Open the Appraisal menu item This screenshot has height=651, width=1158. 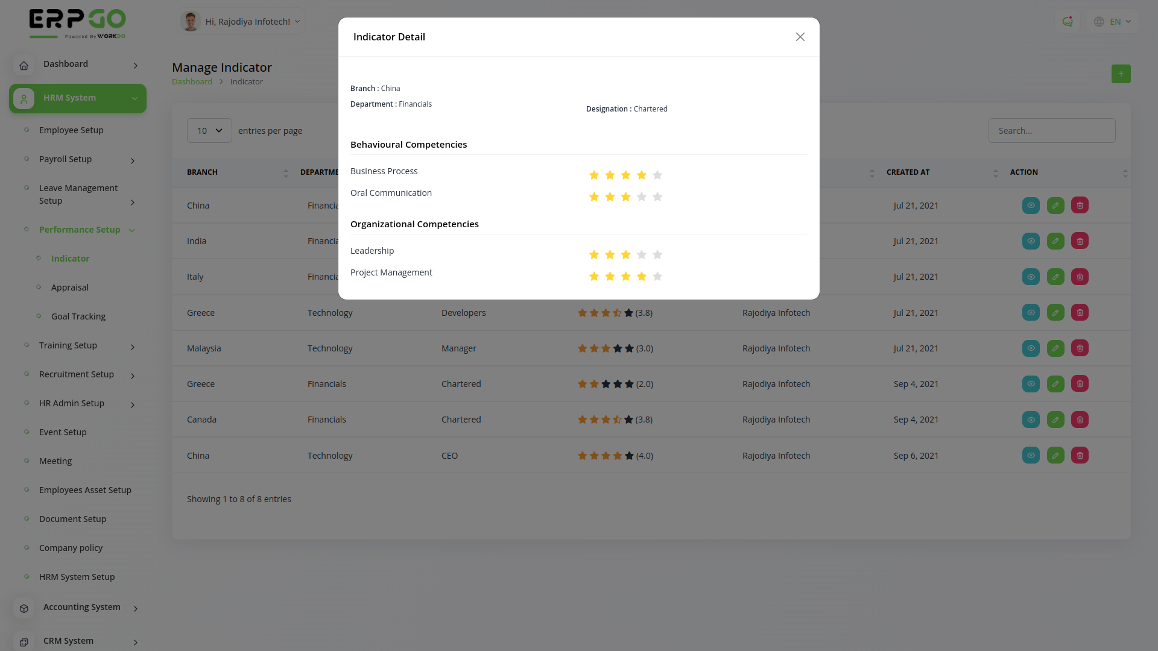click(70, 288)
